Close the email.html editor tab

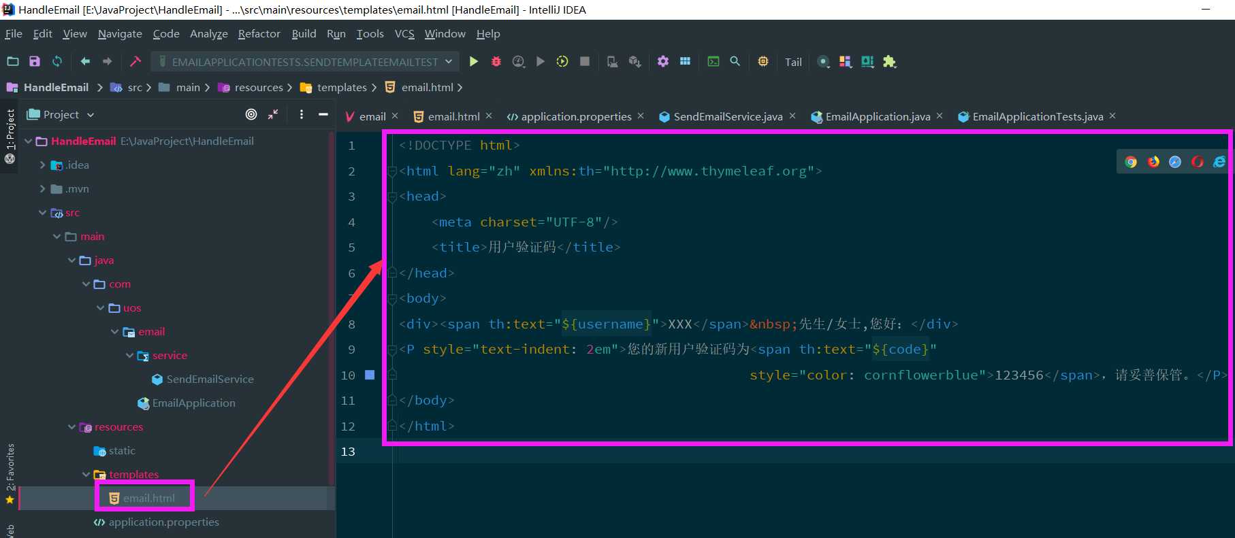coord(489,116)
